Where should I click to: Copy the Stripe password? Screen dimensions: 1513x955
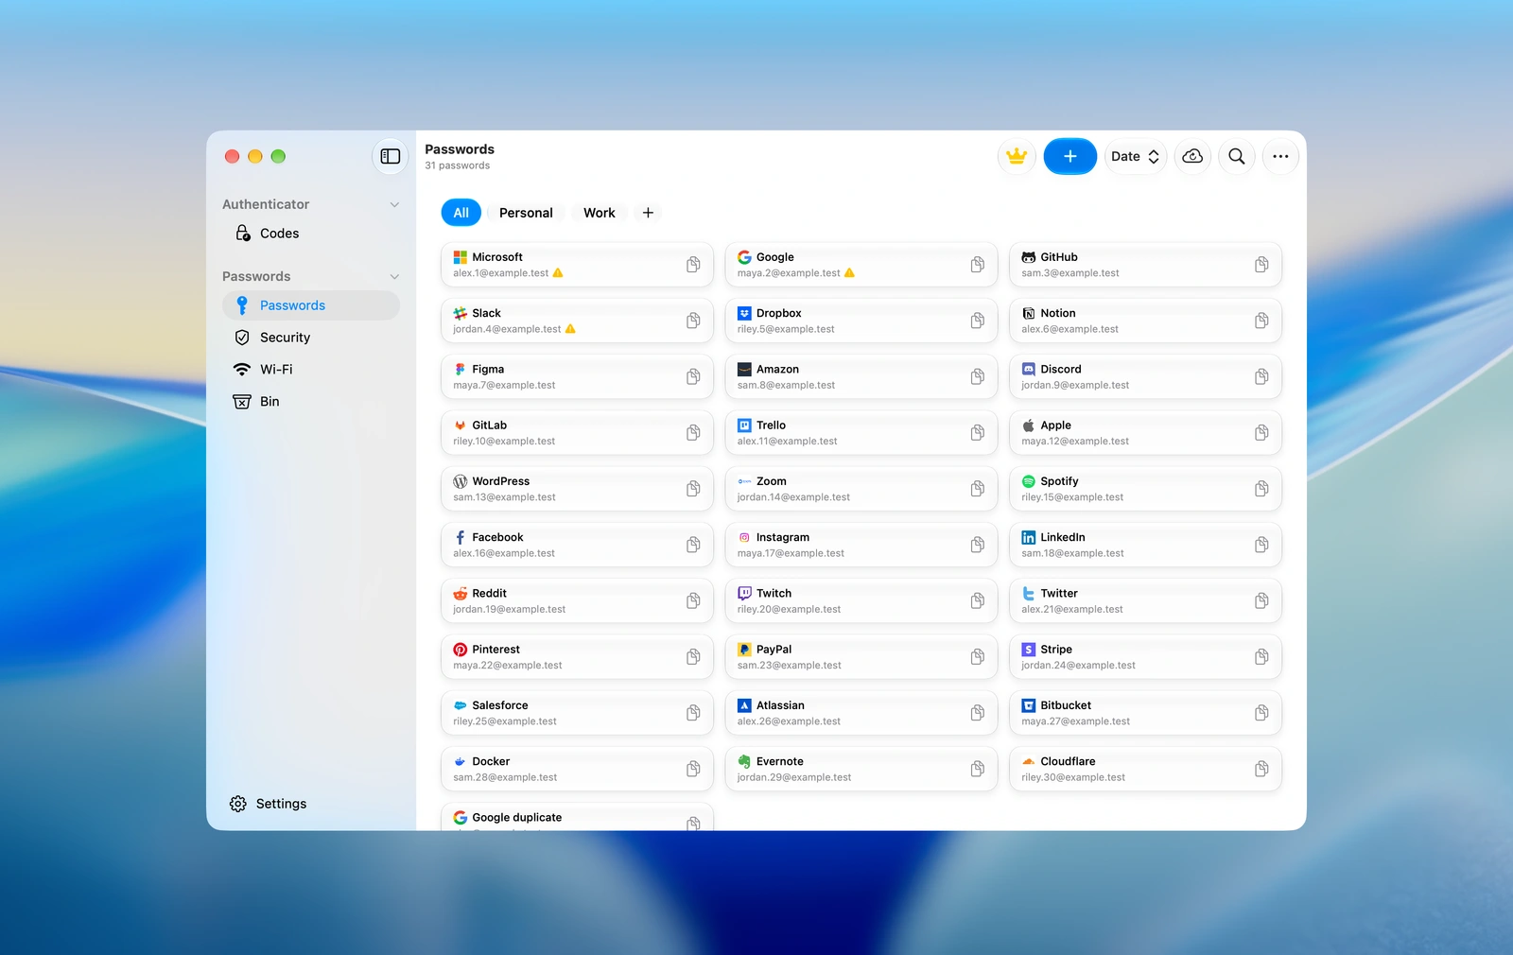pos(1261,657)
